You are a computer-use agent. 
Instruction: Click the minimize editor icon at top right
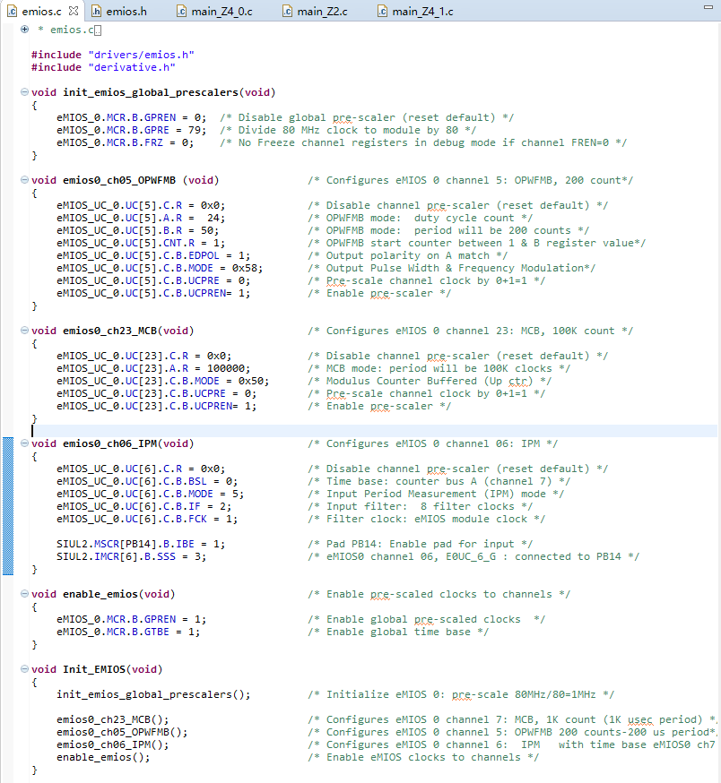coord(708,8)
